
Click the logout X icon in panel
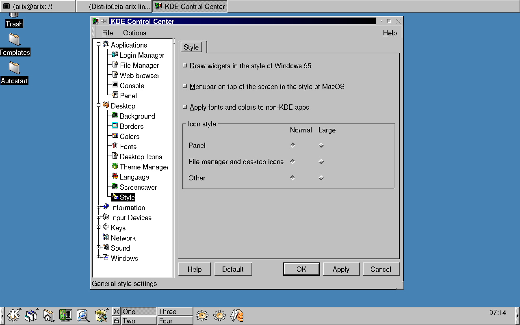(117, 311)
